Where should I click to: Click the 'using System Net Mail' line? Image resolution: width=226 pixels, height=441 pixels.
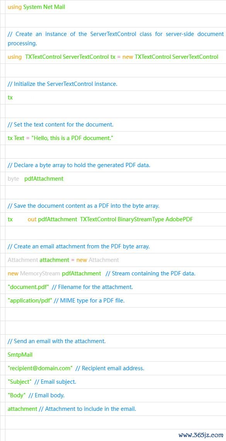(x=36, y=7)
